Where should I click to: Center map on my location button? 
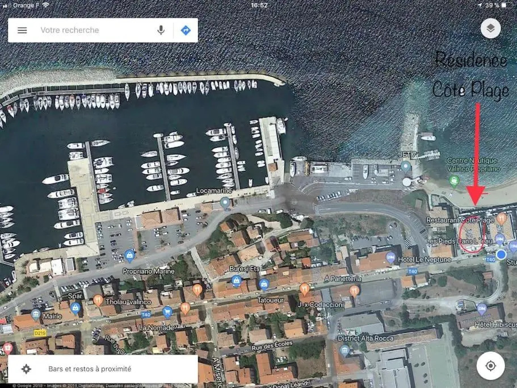coord(490,366)
